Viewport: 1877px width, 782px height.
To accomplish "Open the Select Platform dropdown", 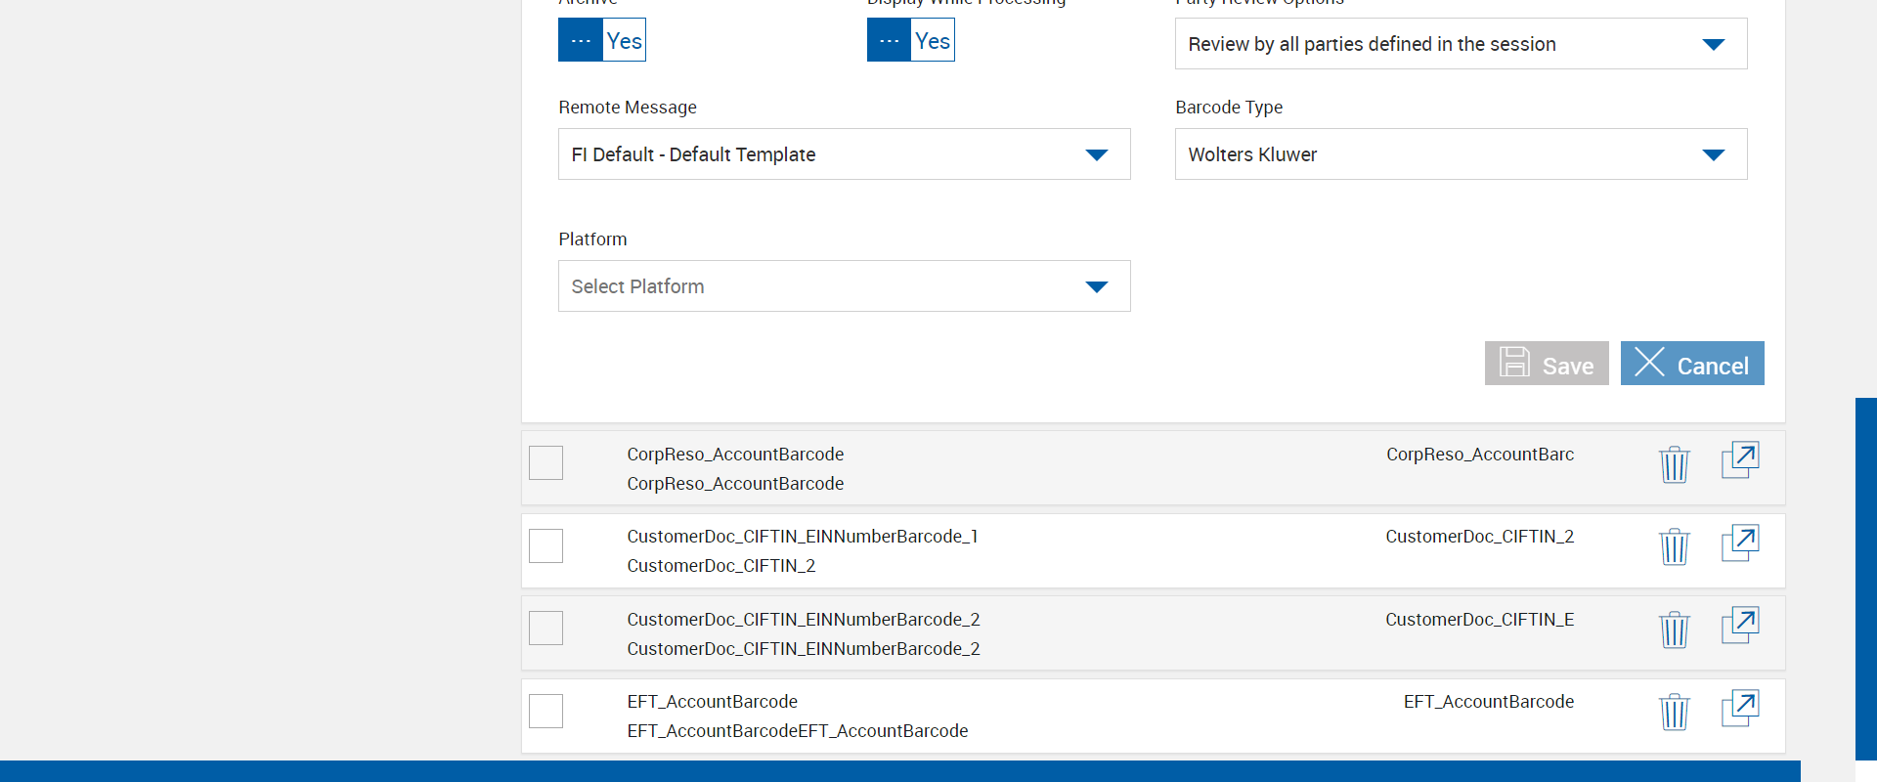I will click(x=844, y=286).
